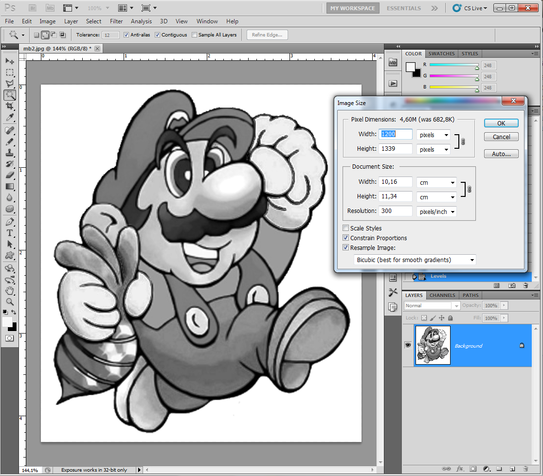
Task: Expand the Bicubic resample method dropdown
Action: tap(415, 260)
